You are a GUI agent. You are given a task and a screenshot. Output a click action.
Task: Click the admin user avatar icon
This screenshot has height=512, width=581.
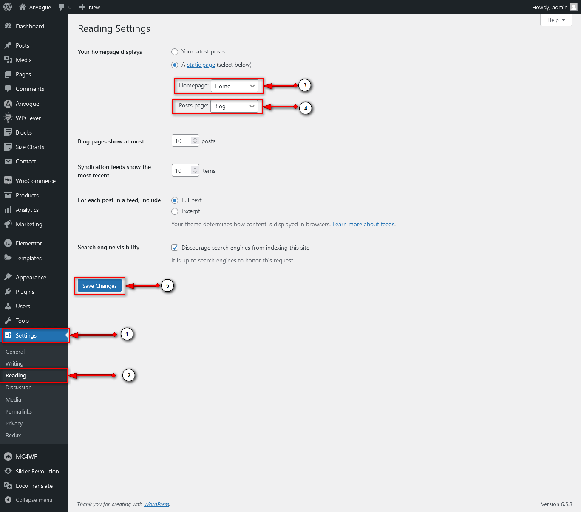click(x=573, y=7)
